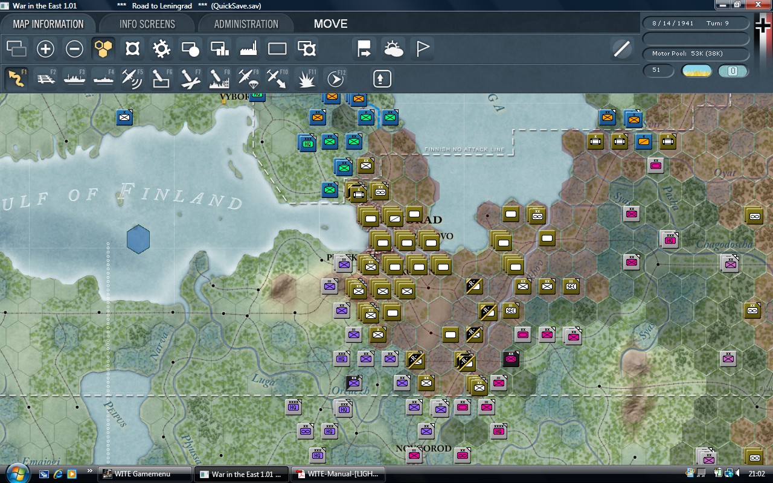
Task: Click F12 end turn arrow icon
Action: 335,79
